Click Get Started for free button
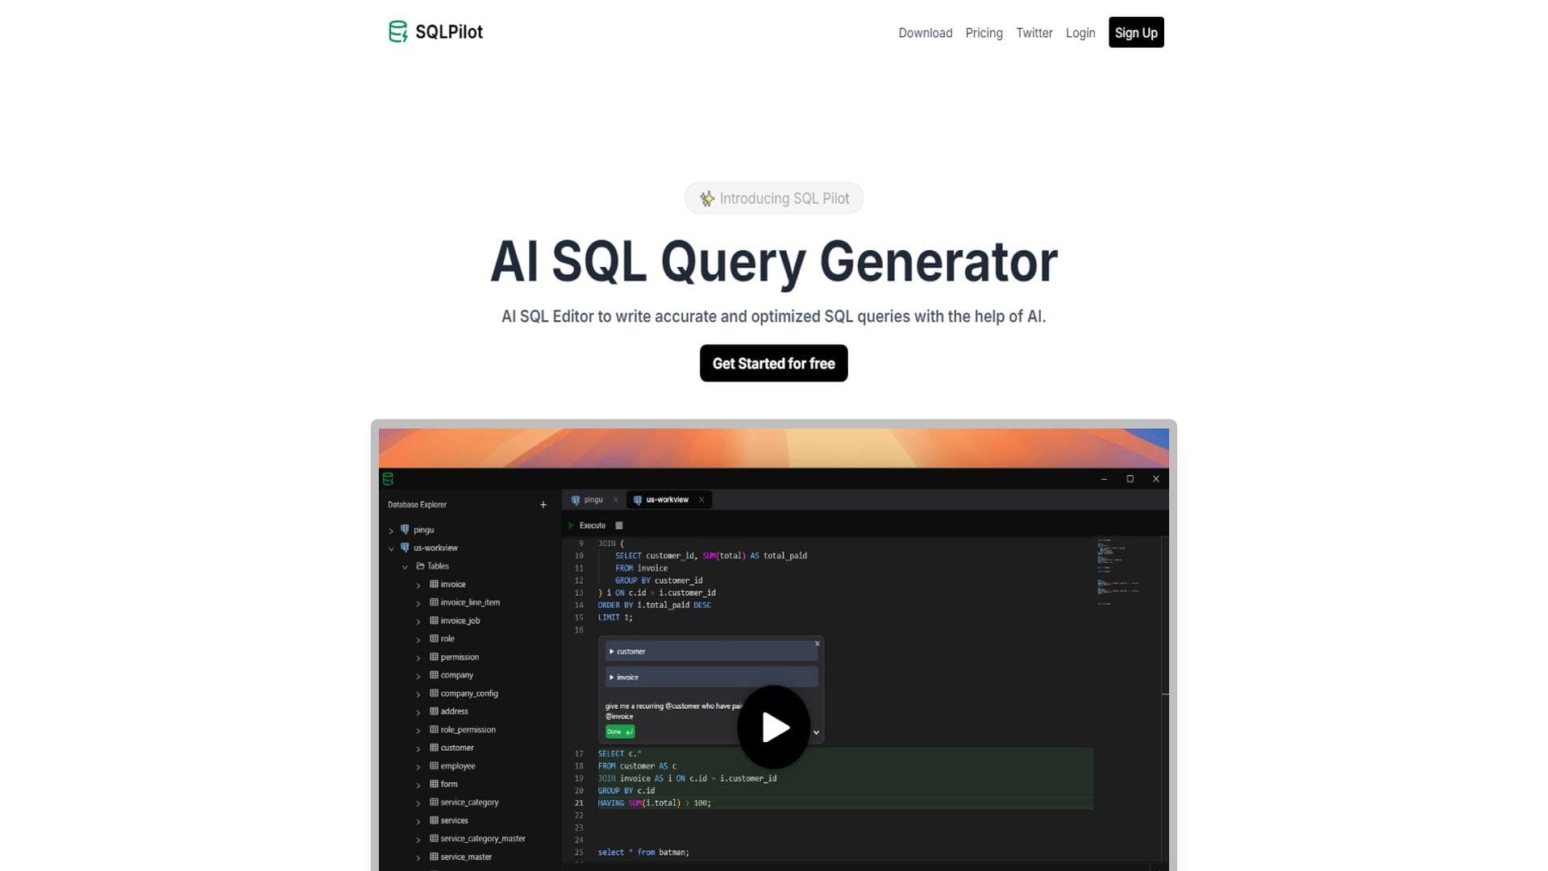Screen dimensions: 1548x871 pyautogui.click(x=773, y=363)
